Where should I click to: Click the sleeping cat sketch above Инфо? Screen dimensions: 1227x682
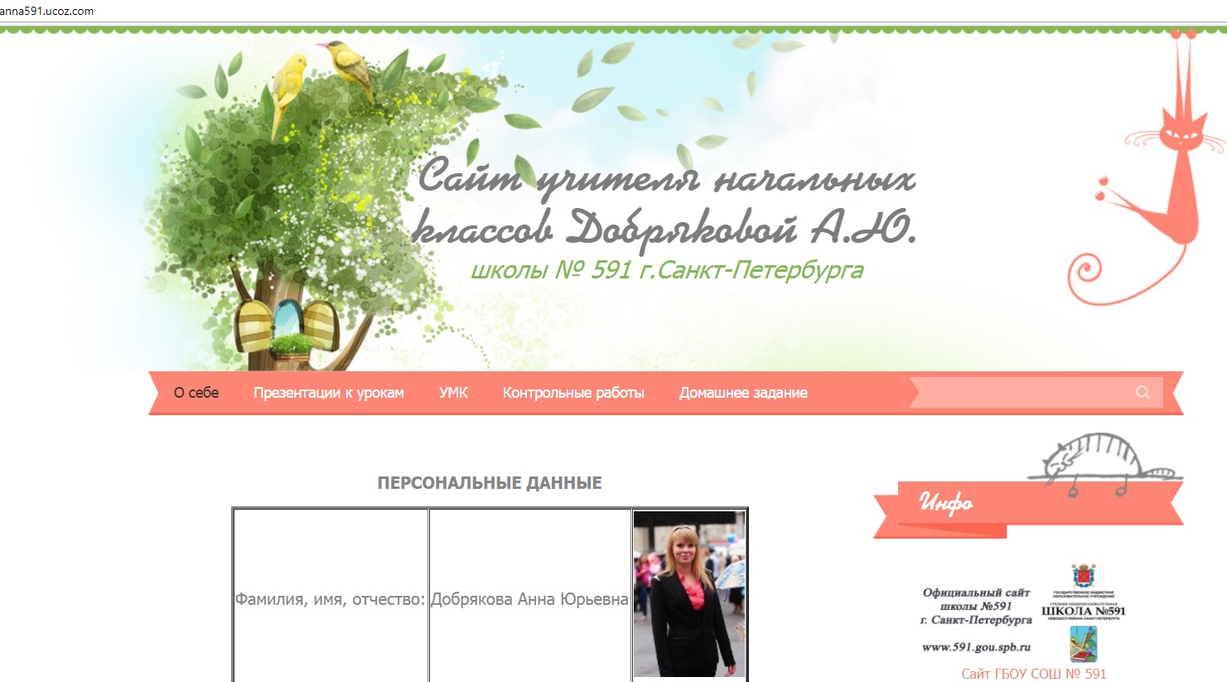point(1094,458)
